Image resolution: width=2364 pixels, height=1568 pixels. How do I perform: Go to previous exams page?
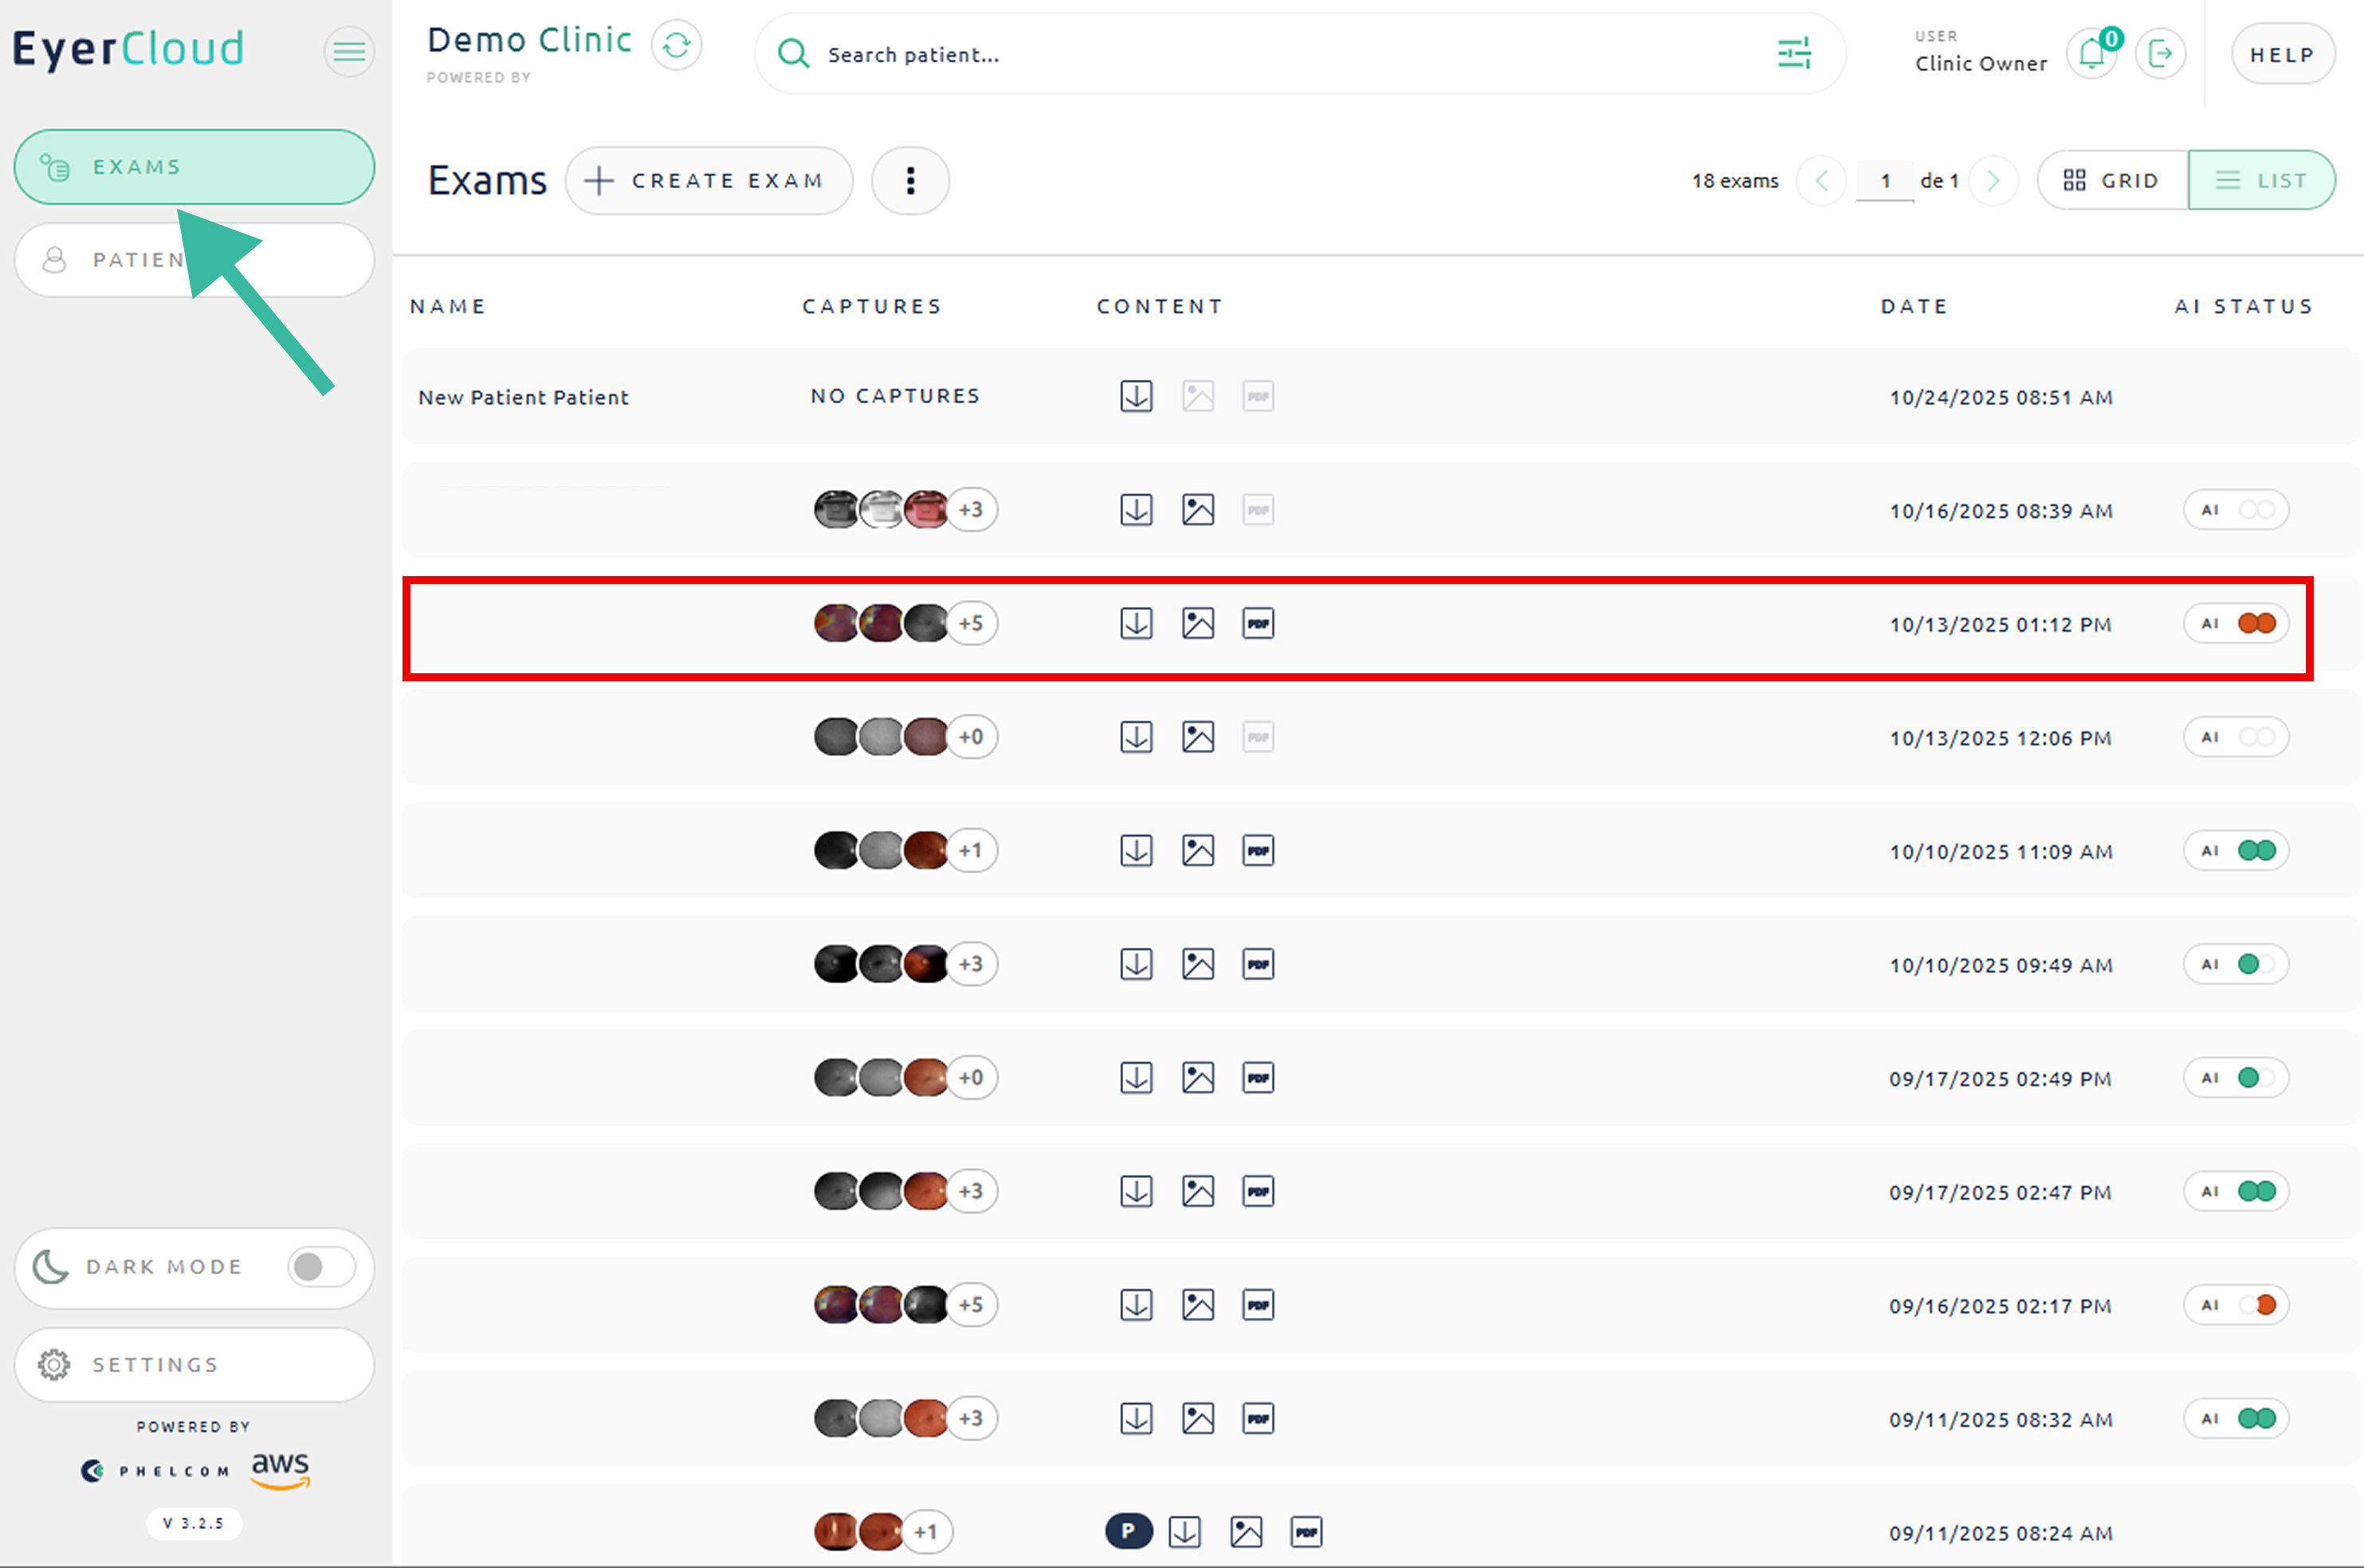1820,181
